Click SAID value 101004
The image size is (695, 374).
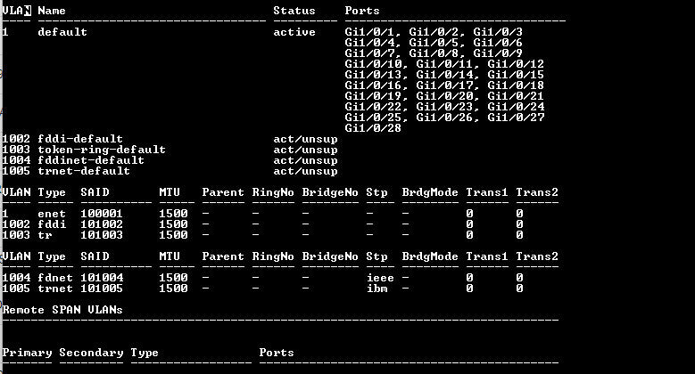pos(102,278)
